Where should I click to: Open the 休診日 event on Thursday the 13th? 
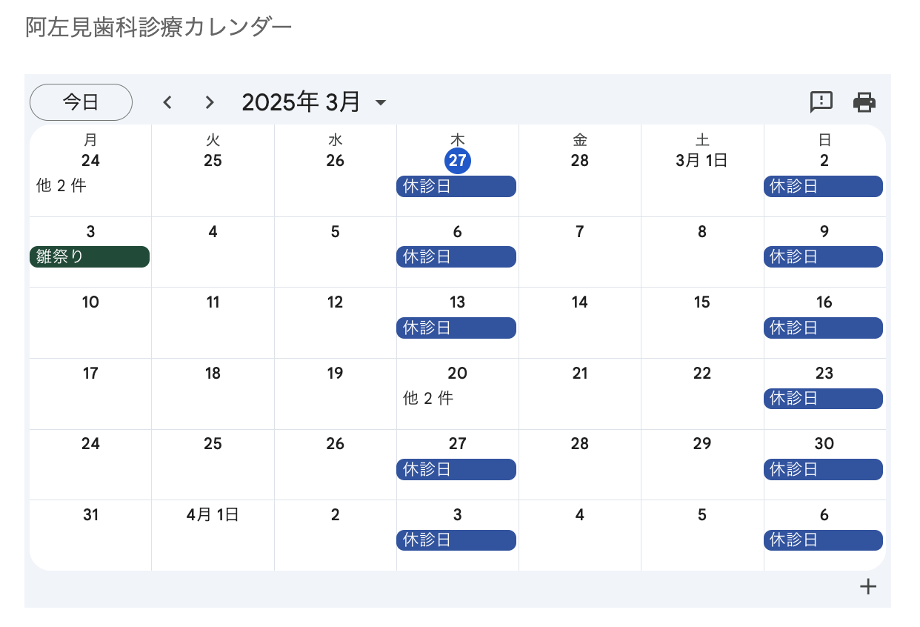pos(456,328)
